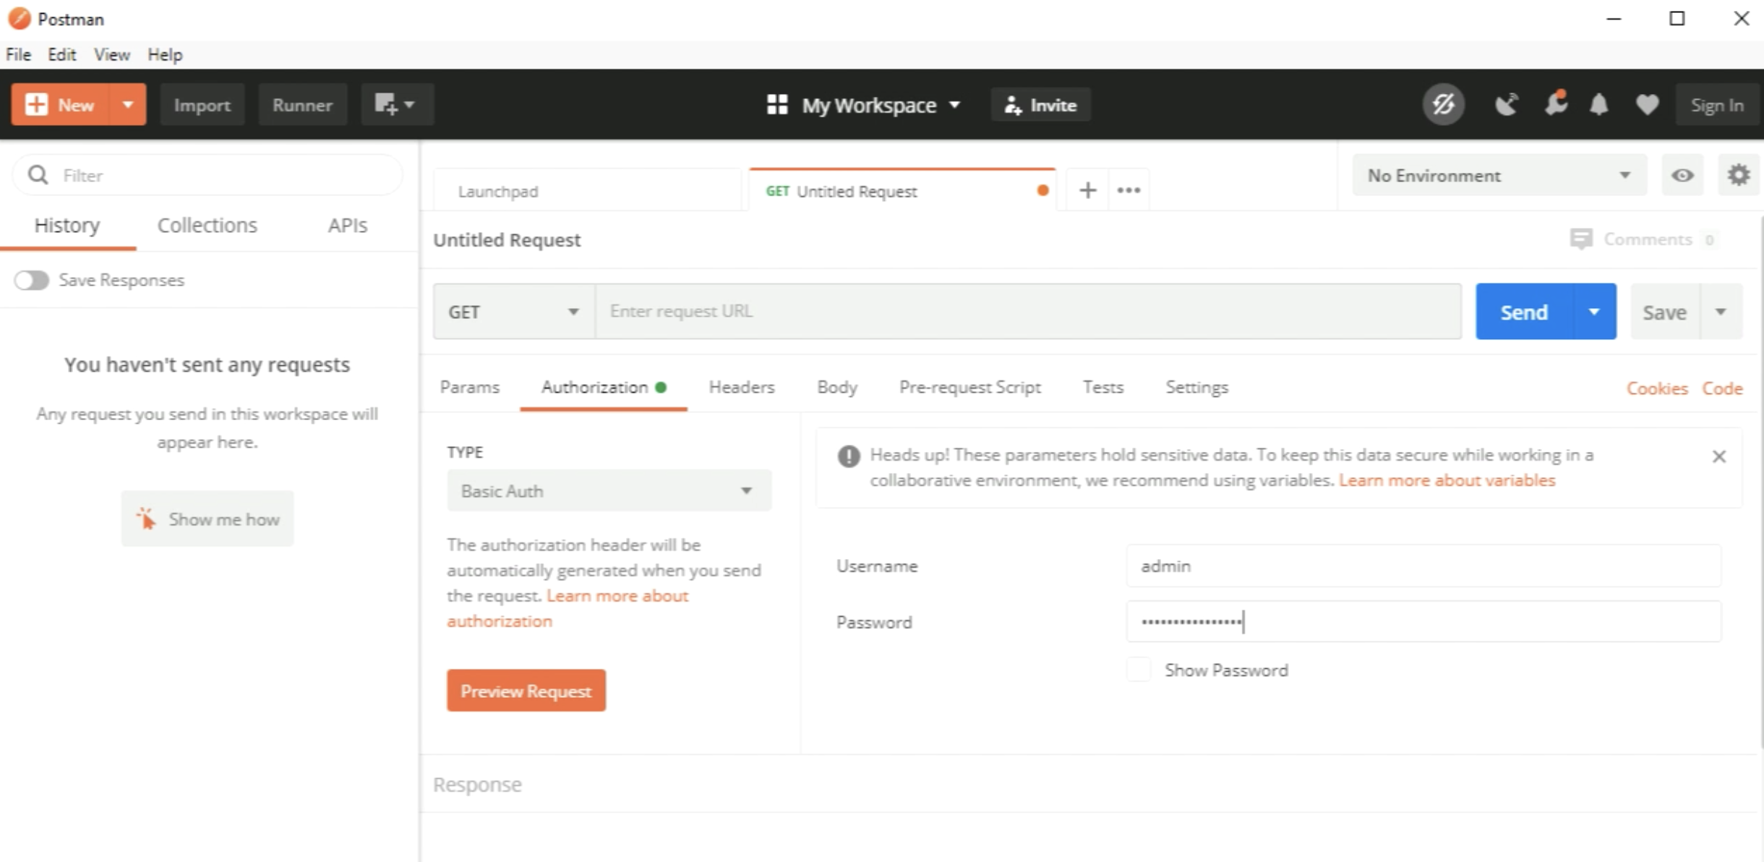Click the Preview Request button
The height and width of the screenshot is (862, 1764).
526,691
